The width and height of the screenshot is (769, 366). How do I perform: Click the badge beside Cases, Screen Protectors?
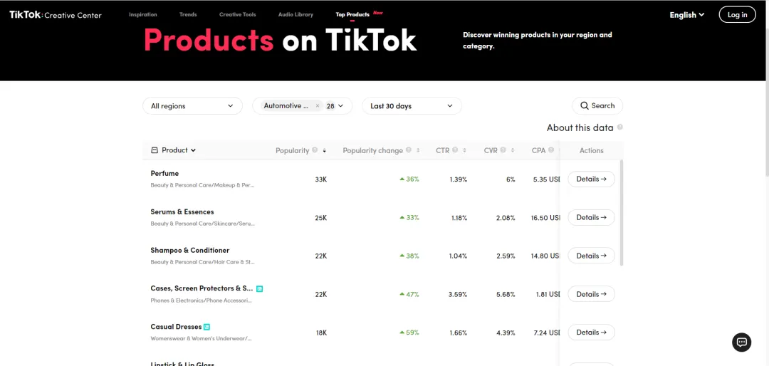click(x=259, y=288)
